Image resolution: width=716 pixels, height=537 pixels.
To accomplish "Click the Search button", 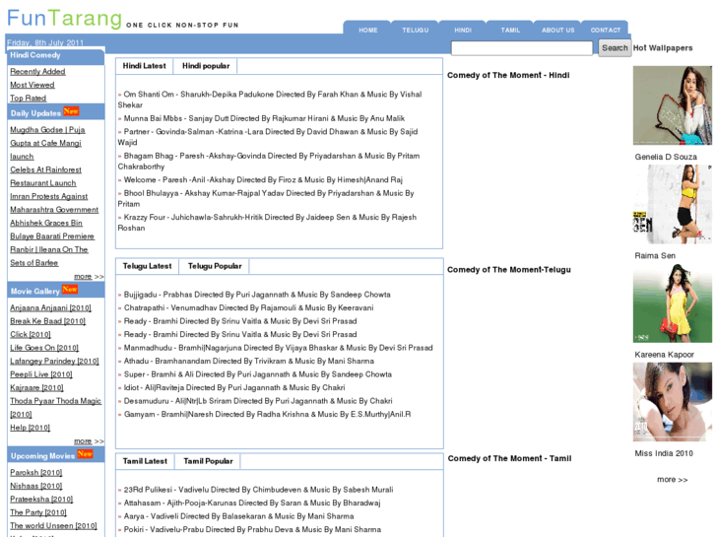I will [x=615, y=48].
